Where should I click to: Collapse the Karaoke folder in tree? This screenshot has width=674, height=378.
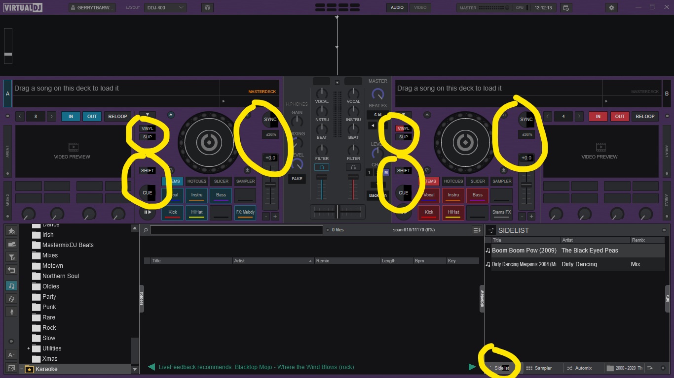coord(22,369)
